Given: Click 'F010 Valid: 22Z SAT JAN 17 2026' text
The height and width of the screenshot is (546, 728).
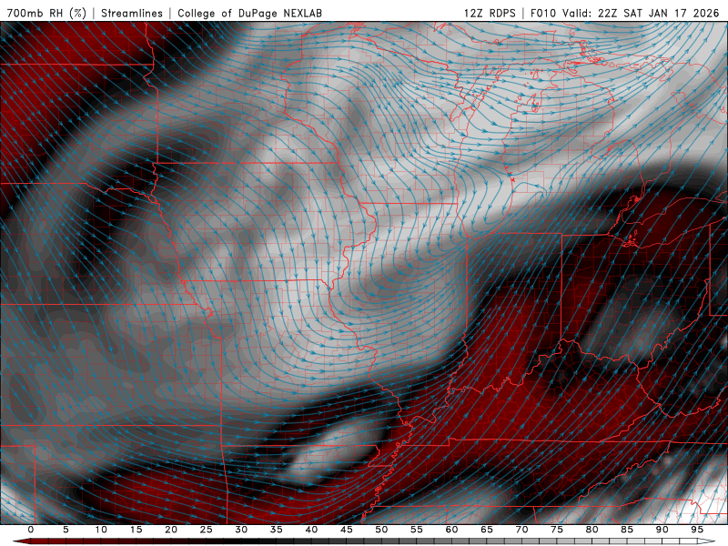Looking at the screenshot, I should (624, 13).
